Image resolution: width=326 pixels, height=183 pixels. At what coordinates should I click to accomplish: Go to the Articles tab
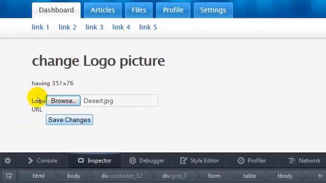(103, 10)
